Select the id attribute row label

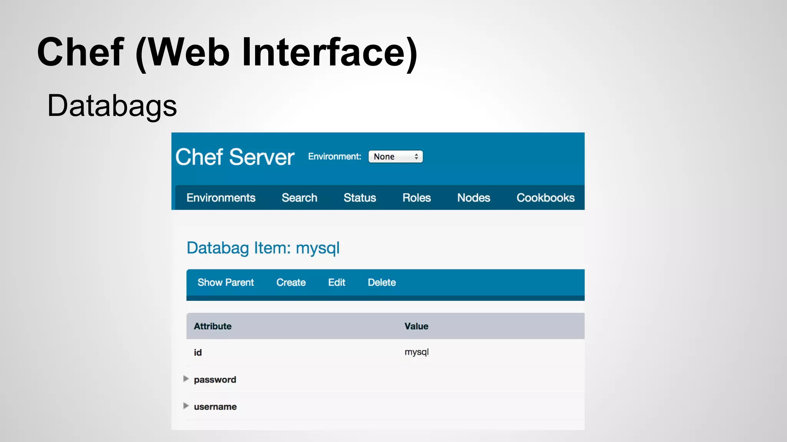[x=198, y=352]
